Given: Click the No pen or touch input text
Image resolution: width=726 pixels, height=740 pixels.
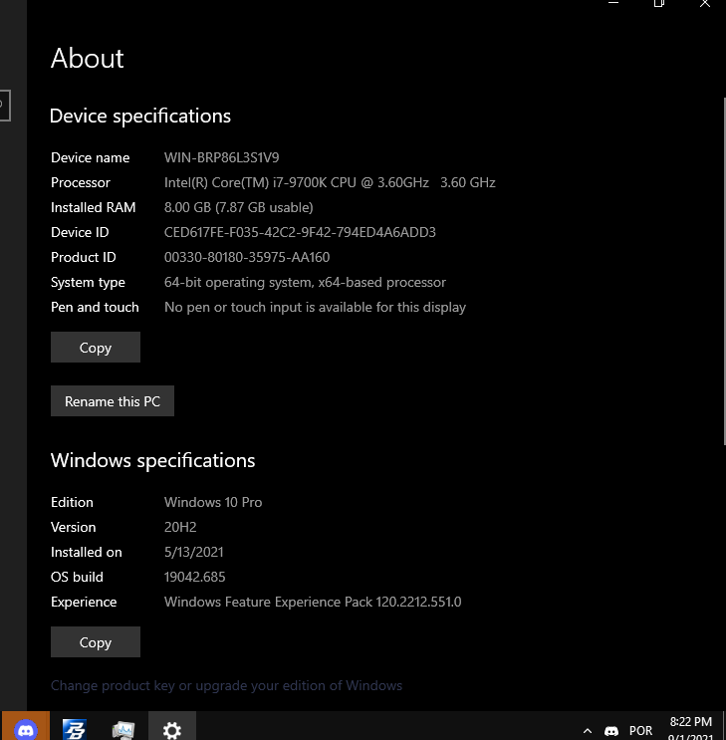Looking at the screenshot, I should [315, 307].
